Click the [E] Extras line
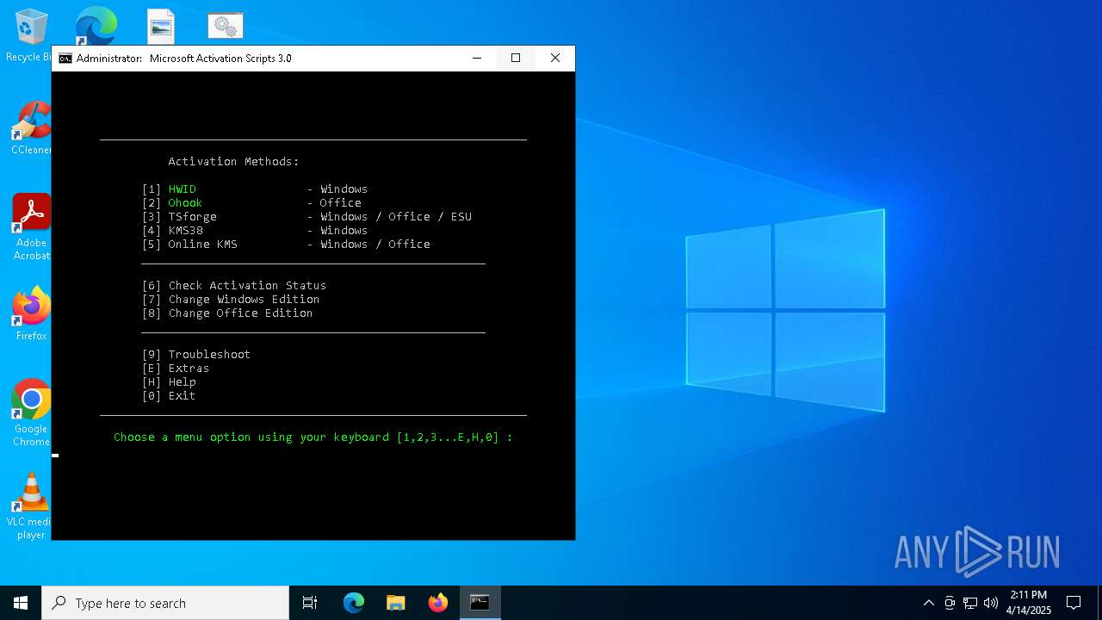This screenshot has height=620, width=1102. [176, 369]
